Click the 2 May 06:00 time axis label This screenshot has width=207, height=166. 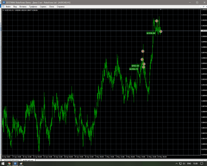99,157
